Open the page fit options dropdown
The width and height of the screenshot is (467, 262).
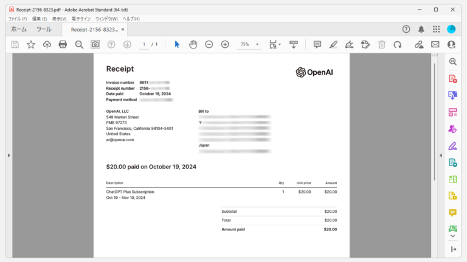pos(275,44)
